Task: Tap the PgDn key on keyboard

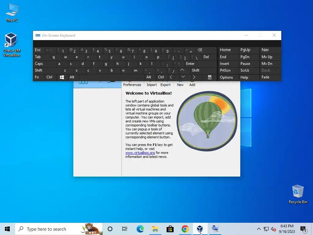Action: point(249,57)
